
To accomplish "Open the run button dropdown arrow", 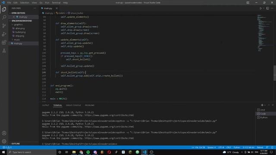I will (263, 8).
